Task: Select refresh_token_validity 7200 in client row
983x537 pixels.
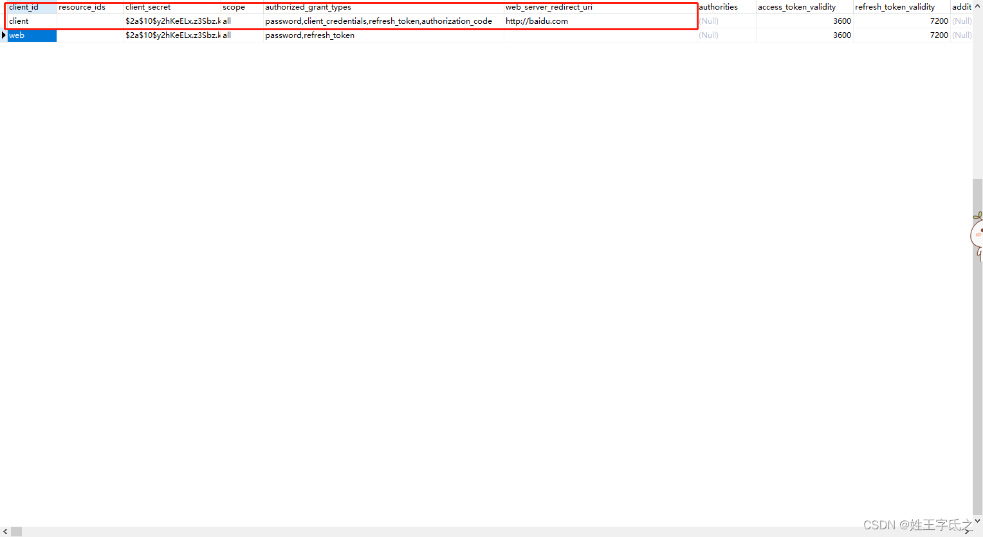Action: (x=902, y=21)
